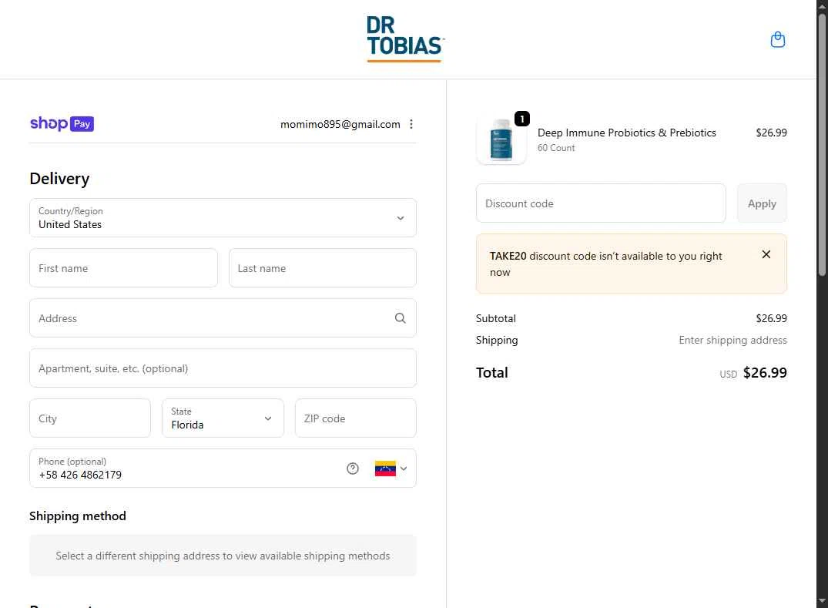Click the Total $26.99 amount
The image size is (828, 608).
point(765,372)
